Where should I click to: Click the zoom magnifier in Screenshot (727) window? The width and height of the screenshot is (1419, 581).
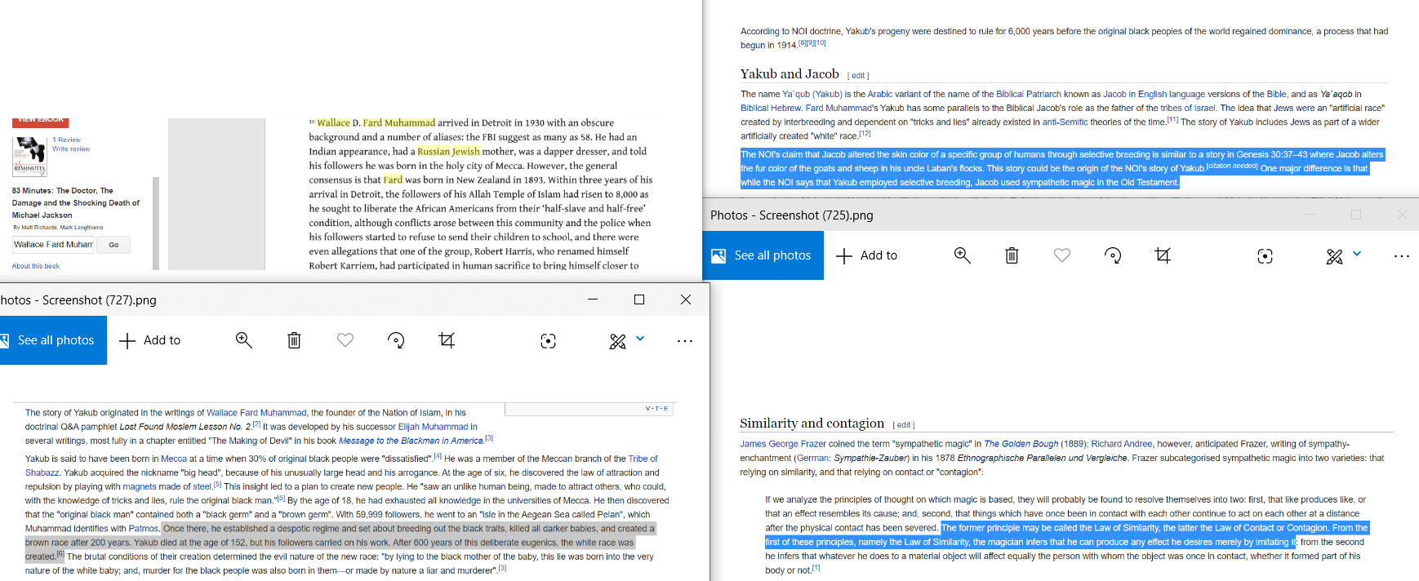pyautogui.click(x=243, y=340)
